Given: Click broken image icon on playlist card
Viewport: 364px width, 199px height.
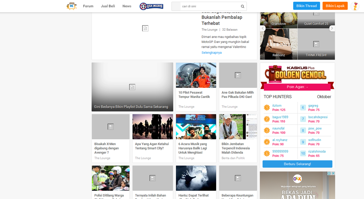Looking at the screenshot, I should click(x=132, y=87).
